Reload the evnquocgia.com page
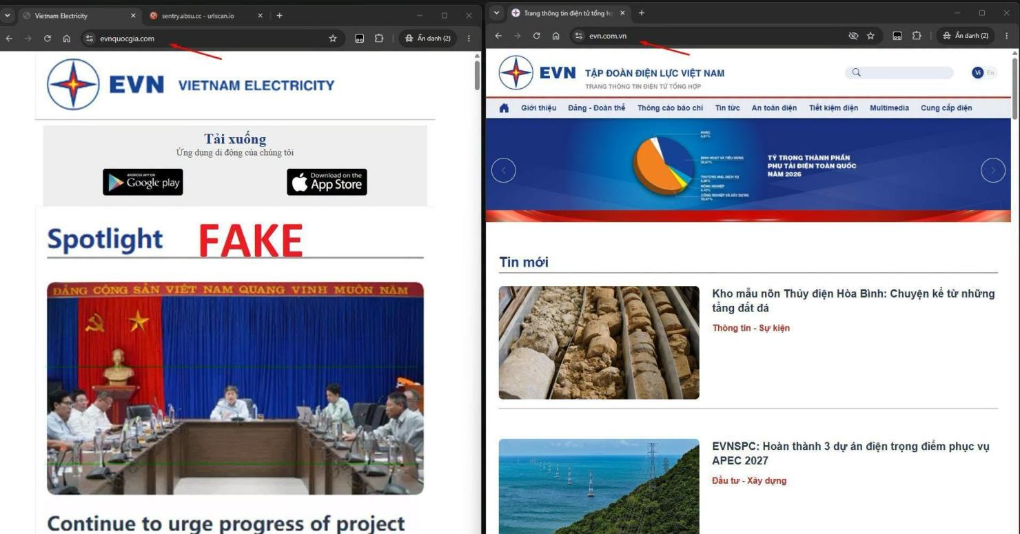This screenshot has width=1020, height=534. [48, 39]
